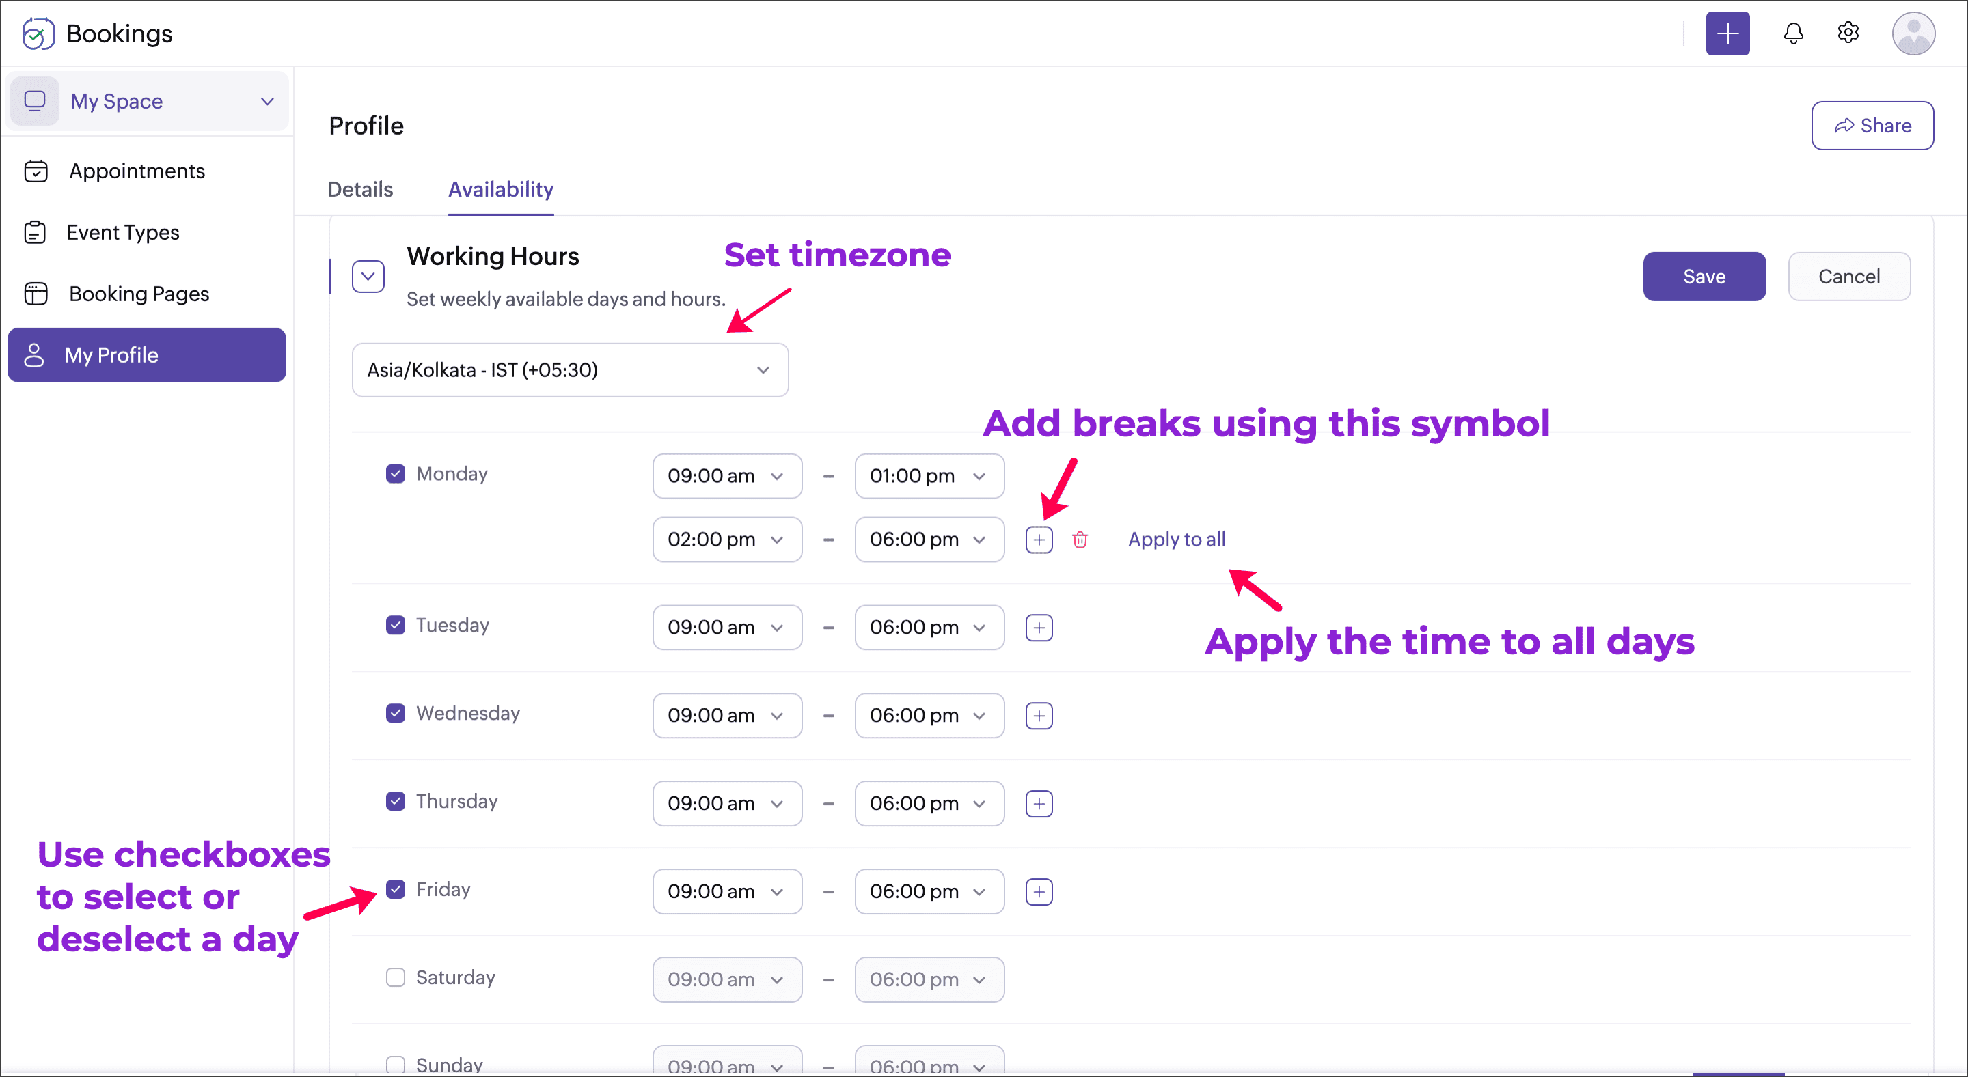Switch to the Details tab
Image resolution: width=1968 pixels, height=1077 pixels.
point(360,189)
